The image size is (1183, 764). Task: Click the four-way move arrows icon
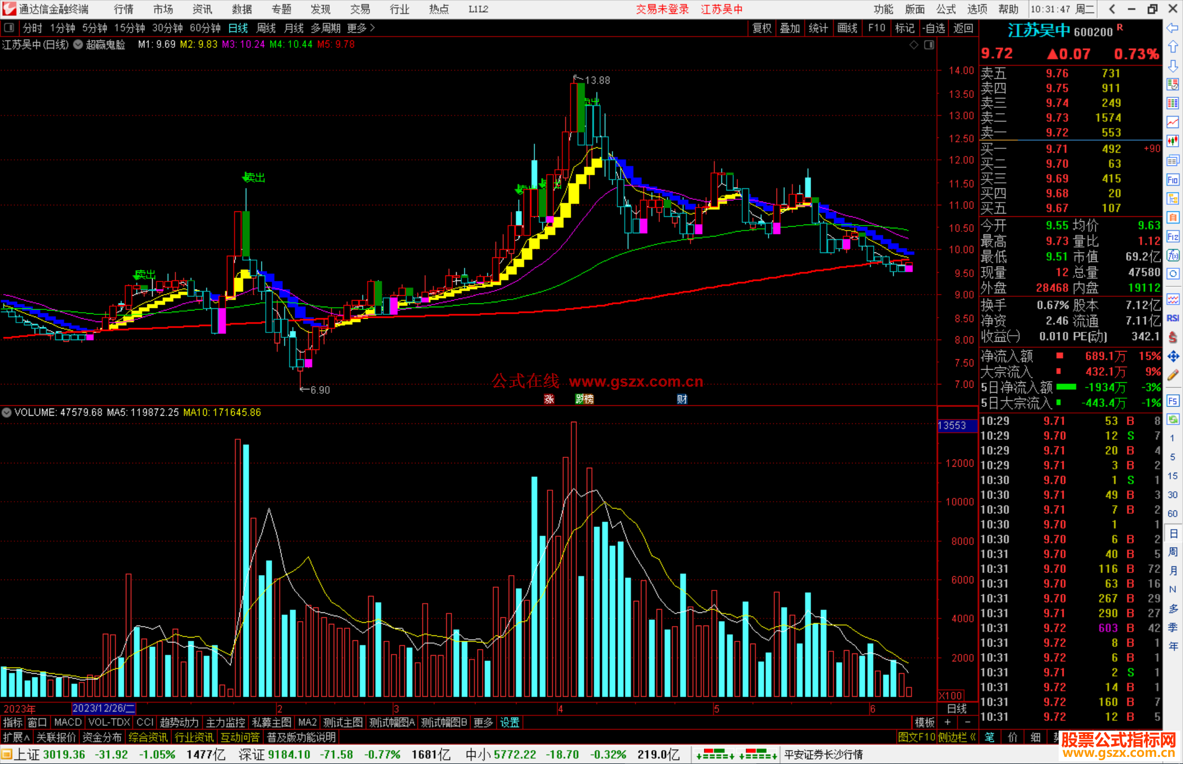tap(1173, 357)
